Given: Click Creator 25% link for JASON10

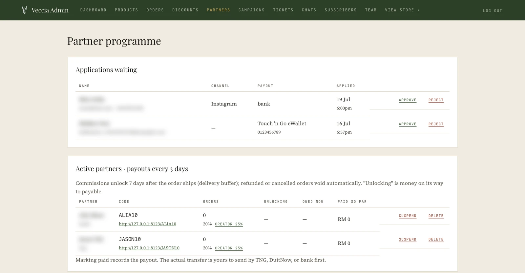Looking at the screenshot, I should [x=229, y=248].
